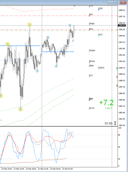Click the 14 Feb 18:45 time label
The width and height of the screenshot is (128, 172).
point(31,169)
